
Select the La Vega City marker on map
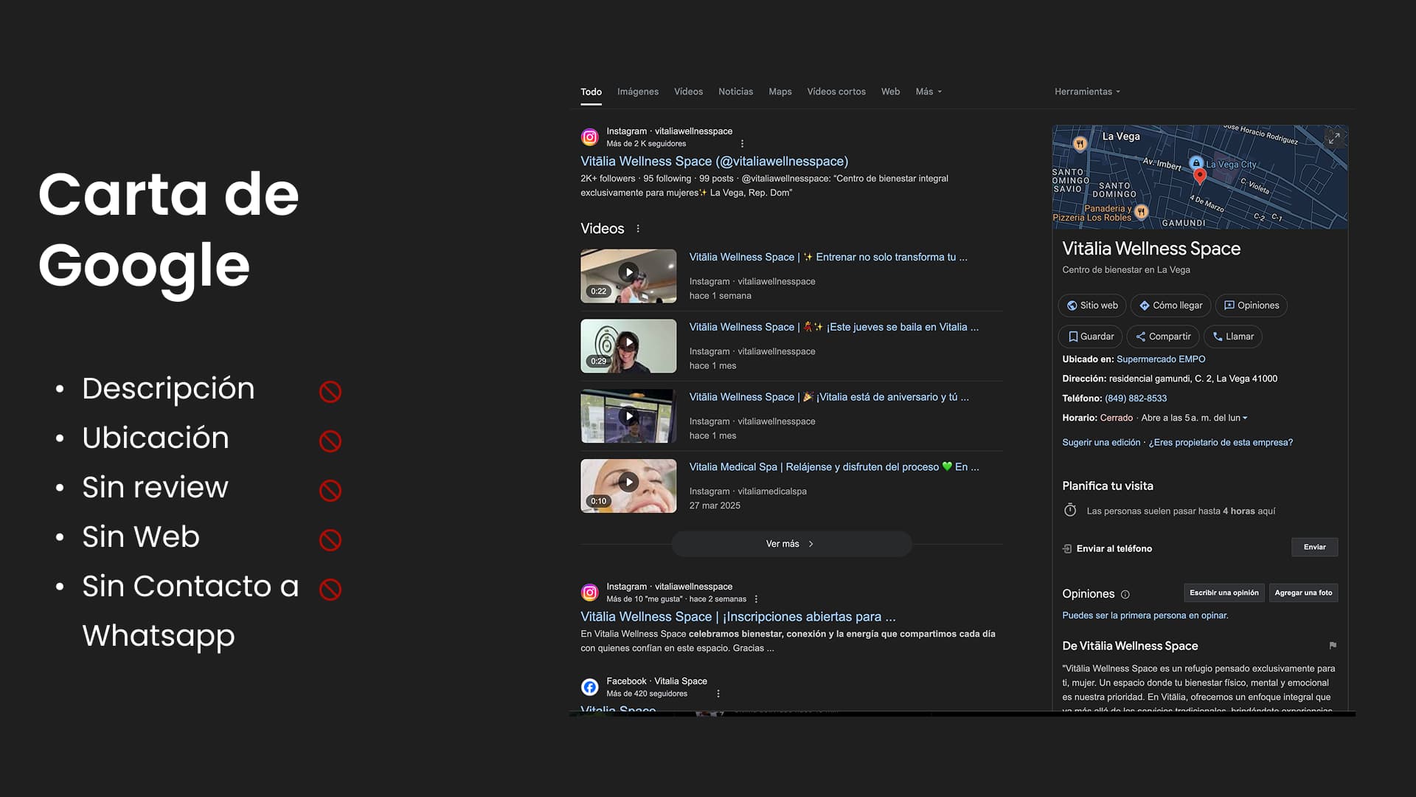(x=1196, y=163)
